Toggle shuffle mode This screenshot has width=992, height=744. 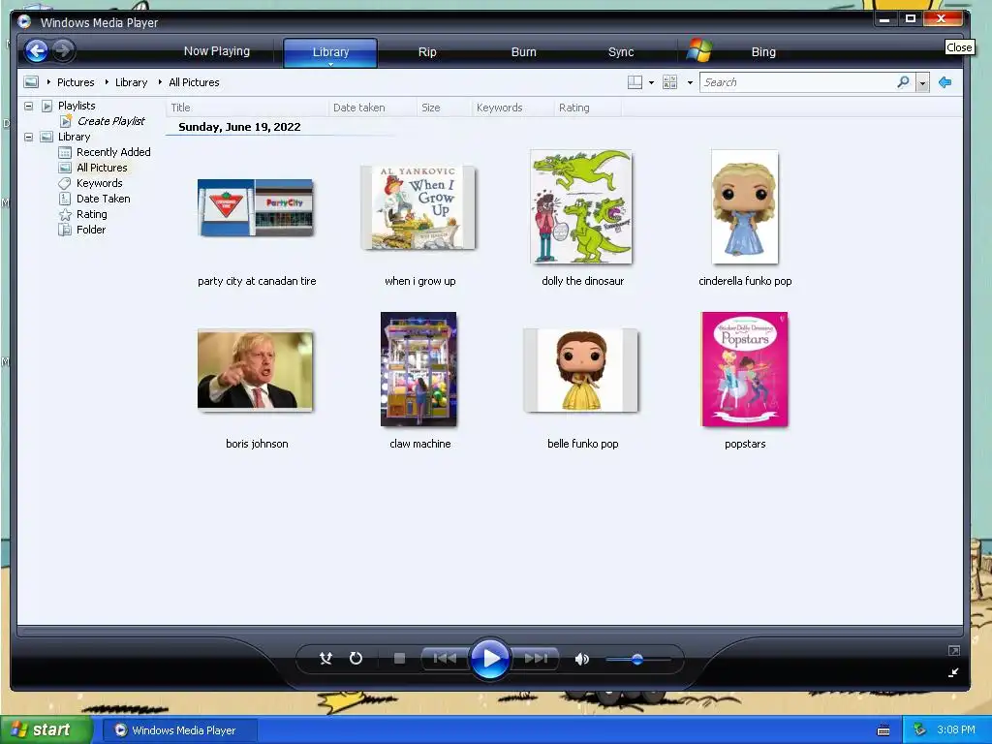325,659
